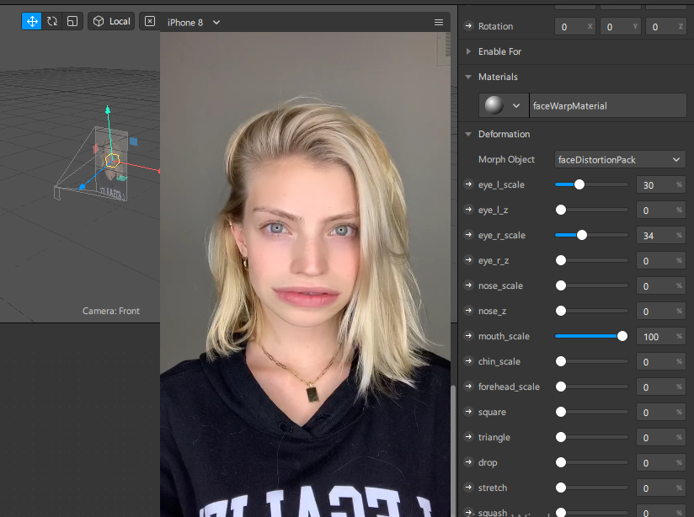Adjust the stretch deformation slider
This screenshot has width=694, height=517.
592,488
